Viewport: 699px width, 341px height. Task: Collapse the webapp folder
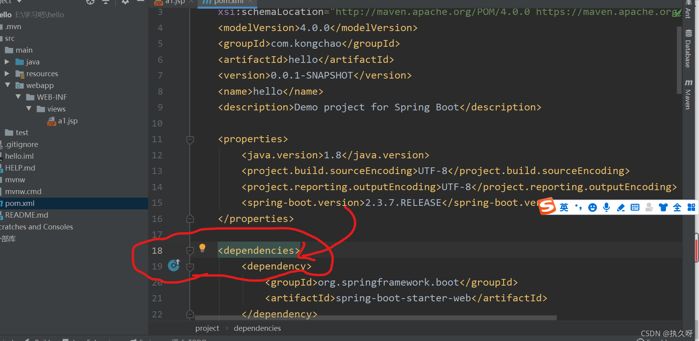point(7,85)
